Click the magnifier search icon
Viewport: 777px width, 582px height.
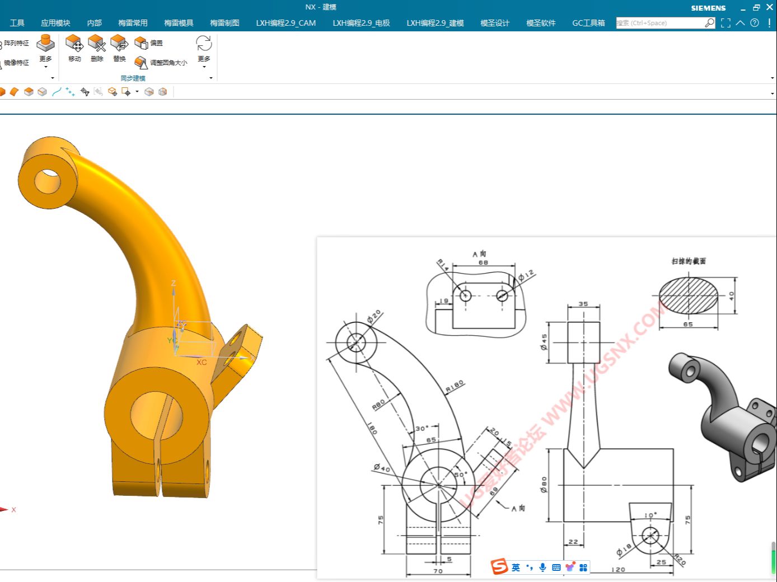pos(709,23)
